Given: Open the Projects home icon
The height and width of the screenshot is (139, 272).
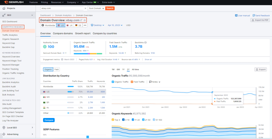Looking at the screenshot, I should pos(4,8).
